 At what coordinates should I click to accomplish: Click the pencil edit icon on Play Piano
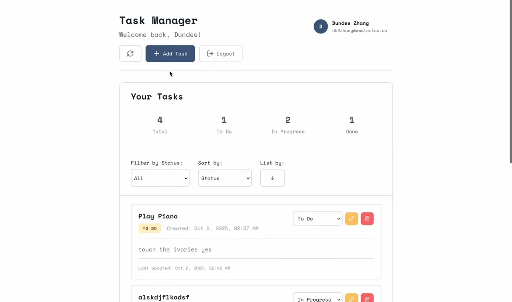click(x=352, y=218)
